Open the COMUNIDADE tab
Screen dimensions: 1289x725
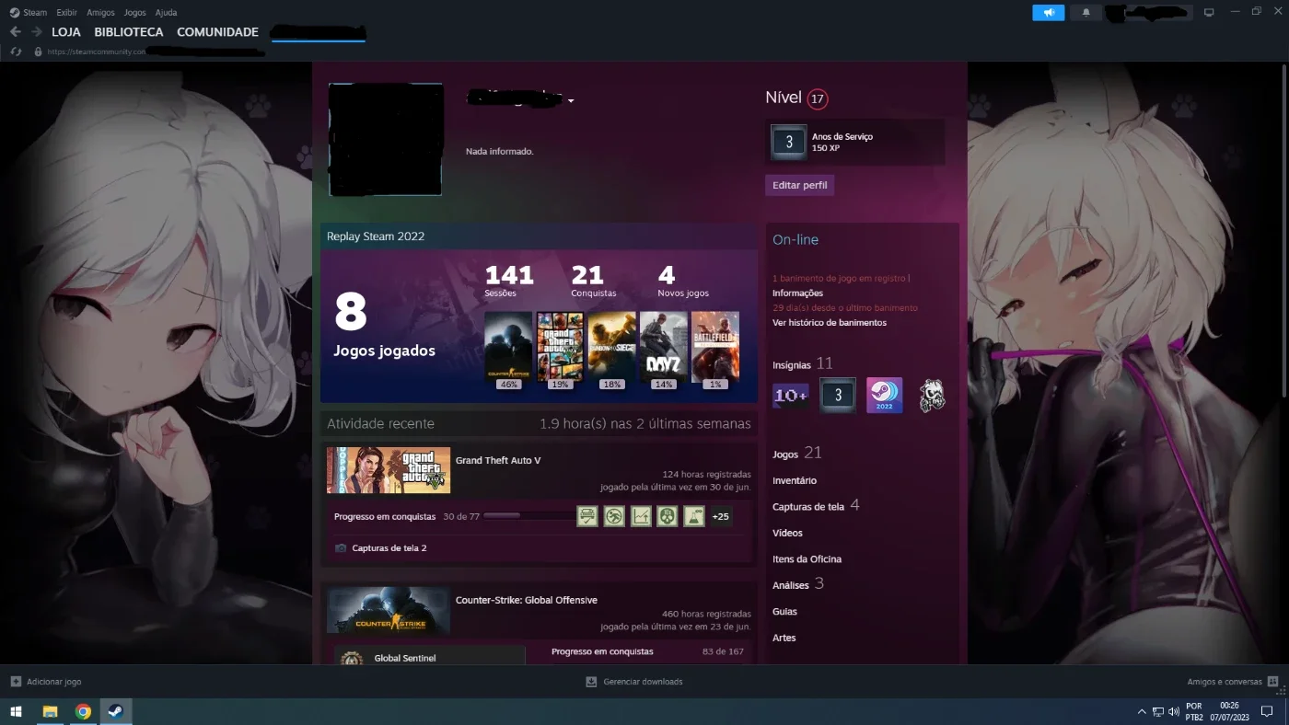click(x=217, y=32)
